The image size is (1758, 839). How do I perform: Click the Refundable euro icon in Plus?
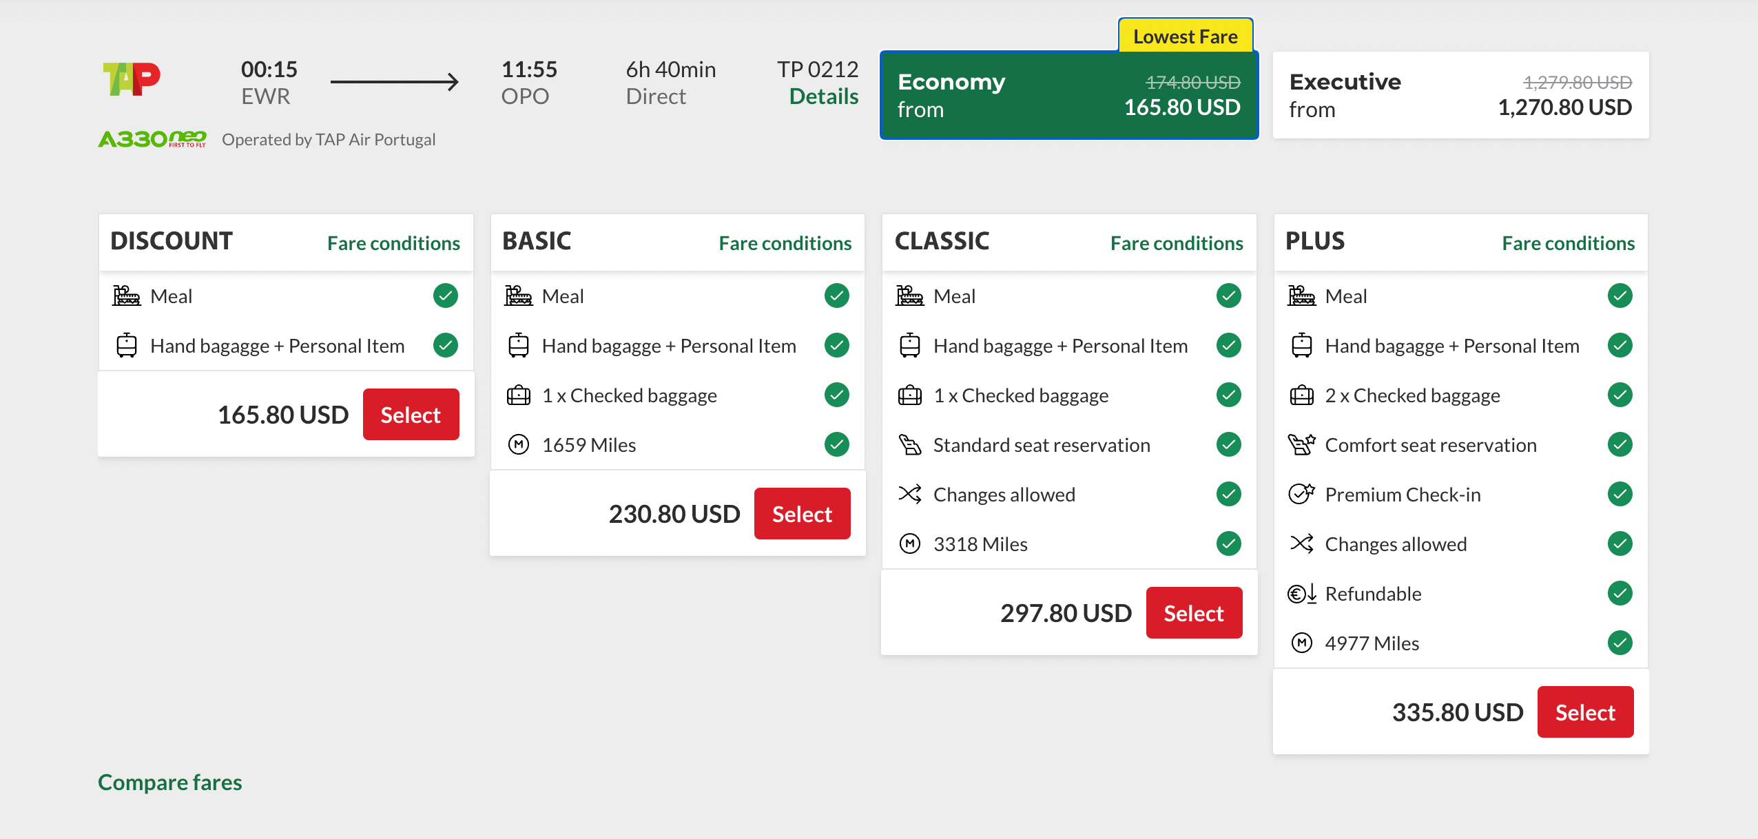pos(1301,594)
